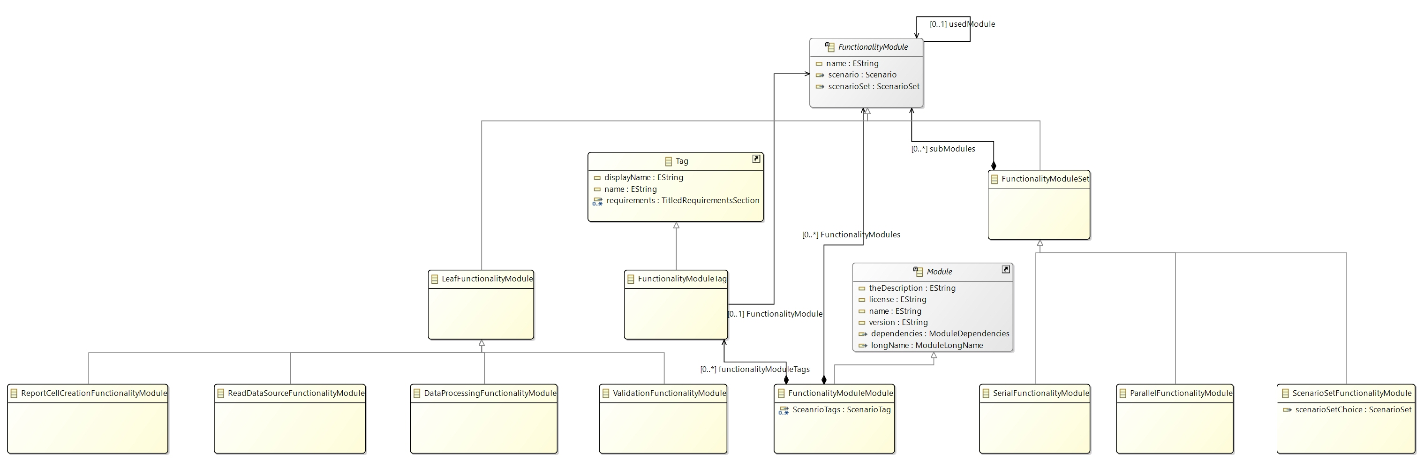
Task: Select scenario : Scenario reference text
Action: (x=862, y=75)
